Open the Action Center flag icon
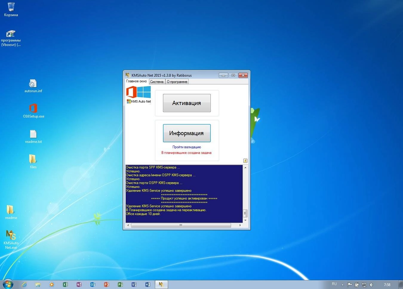The width and height of the screenshot is (403, 289). click(350, 285)
